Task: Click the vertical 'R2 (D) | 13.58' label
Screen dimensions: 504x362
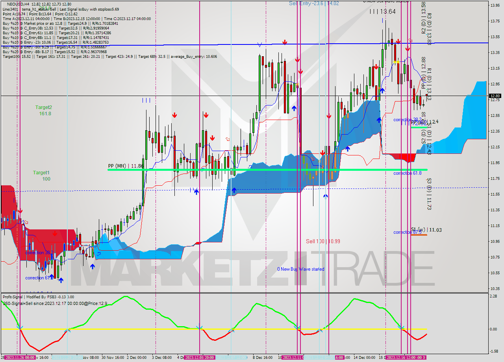Action: coord(423,18)
